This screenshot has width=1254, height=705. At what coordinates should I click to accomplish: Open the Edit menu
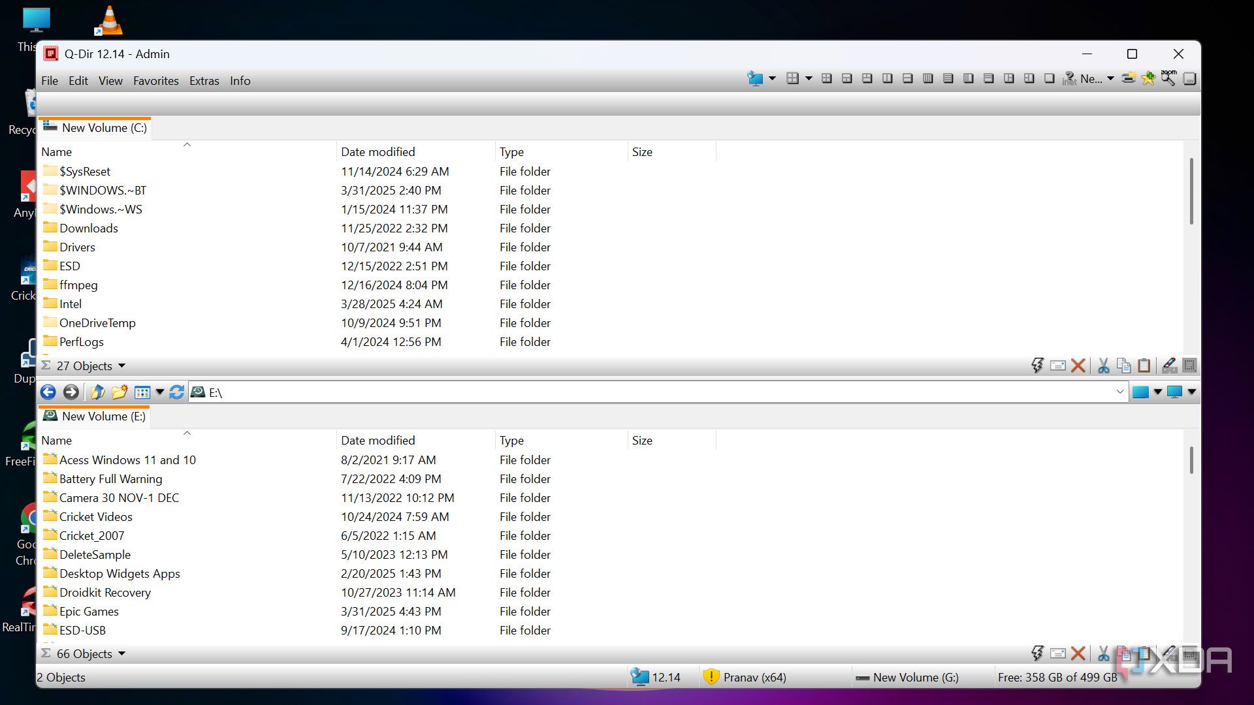(x=78, y=81)
